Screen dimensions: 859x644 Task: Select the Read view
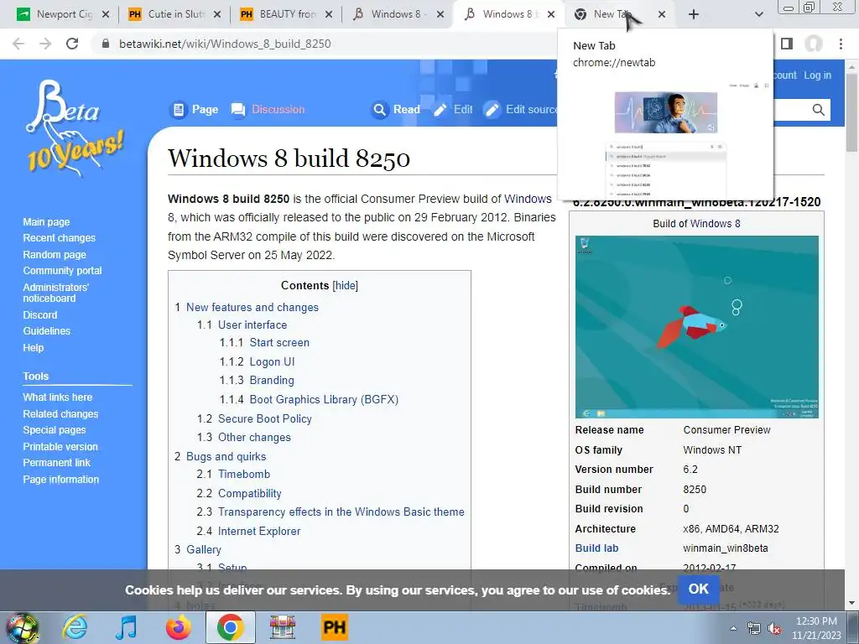pos(395,110)
